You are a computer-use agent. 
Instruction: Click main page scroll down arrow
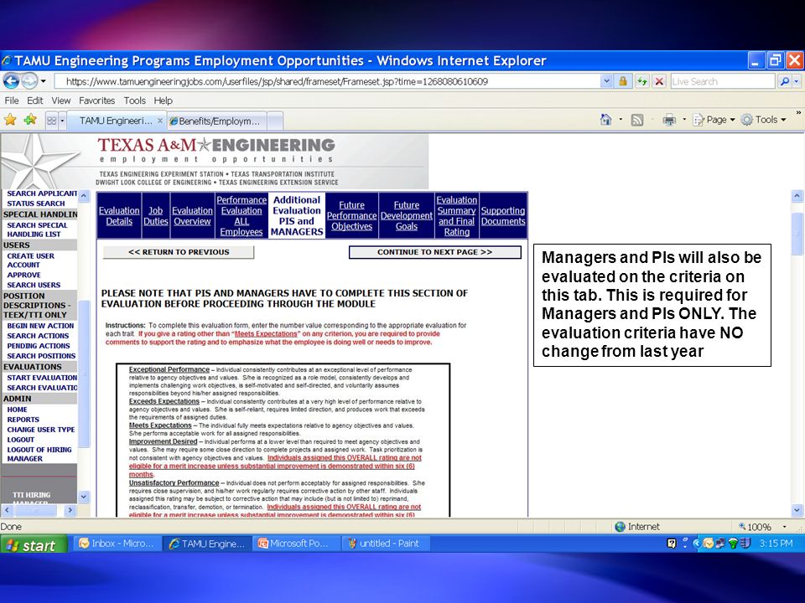(x=797, y=510)
